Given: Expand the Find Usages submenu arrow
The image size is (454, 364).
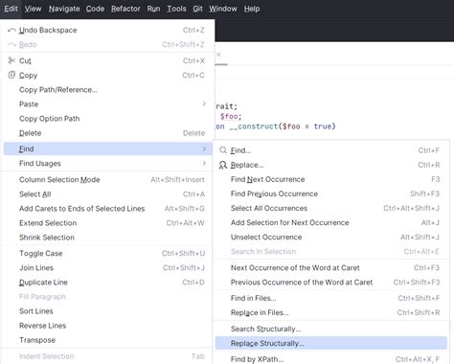Looking at the screenshot, I should coord(204,163).
